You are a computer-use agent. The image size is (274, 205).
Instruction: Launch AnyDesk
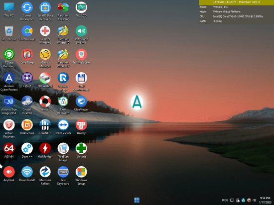click(x=9, y=174)
